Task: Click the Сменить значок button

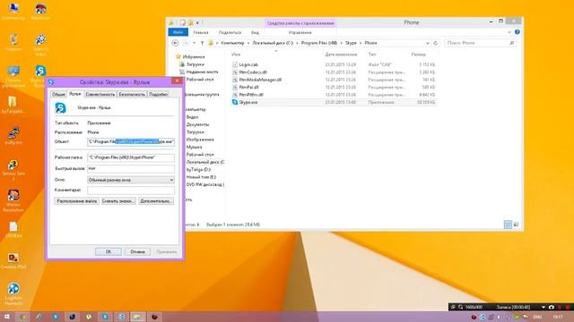Action: pyautogui.click(x=118, y=201)
